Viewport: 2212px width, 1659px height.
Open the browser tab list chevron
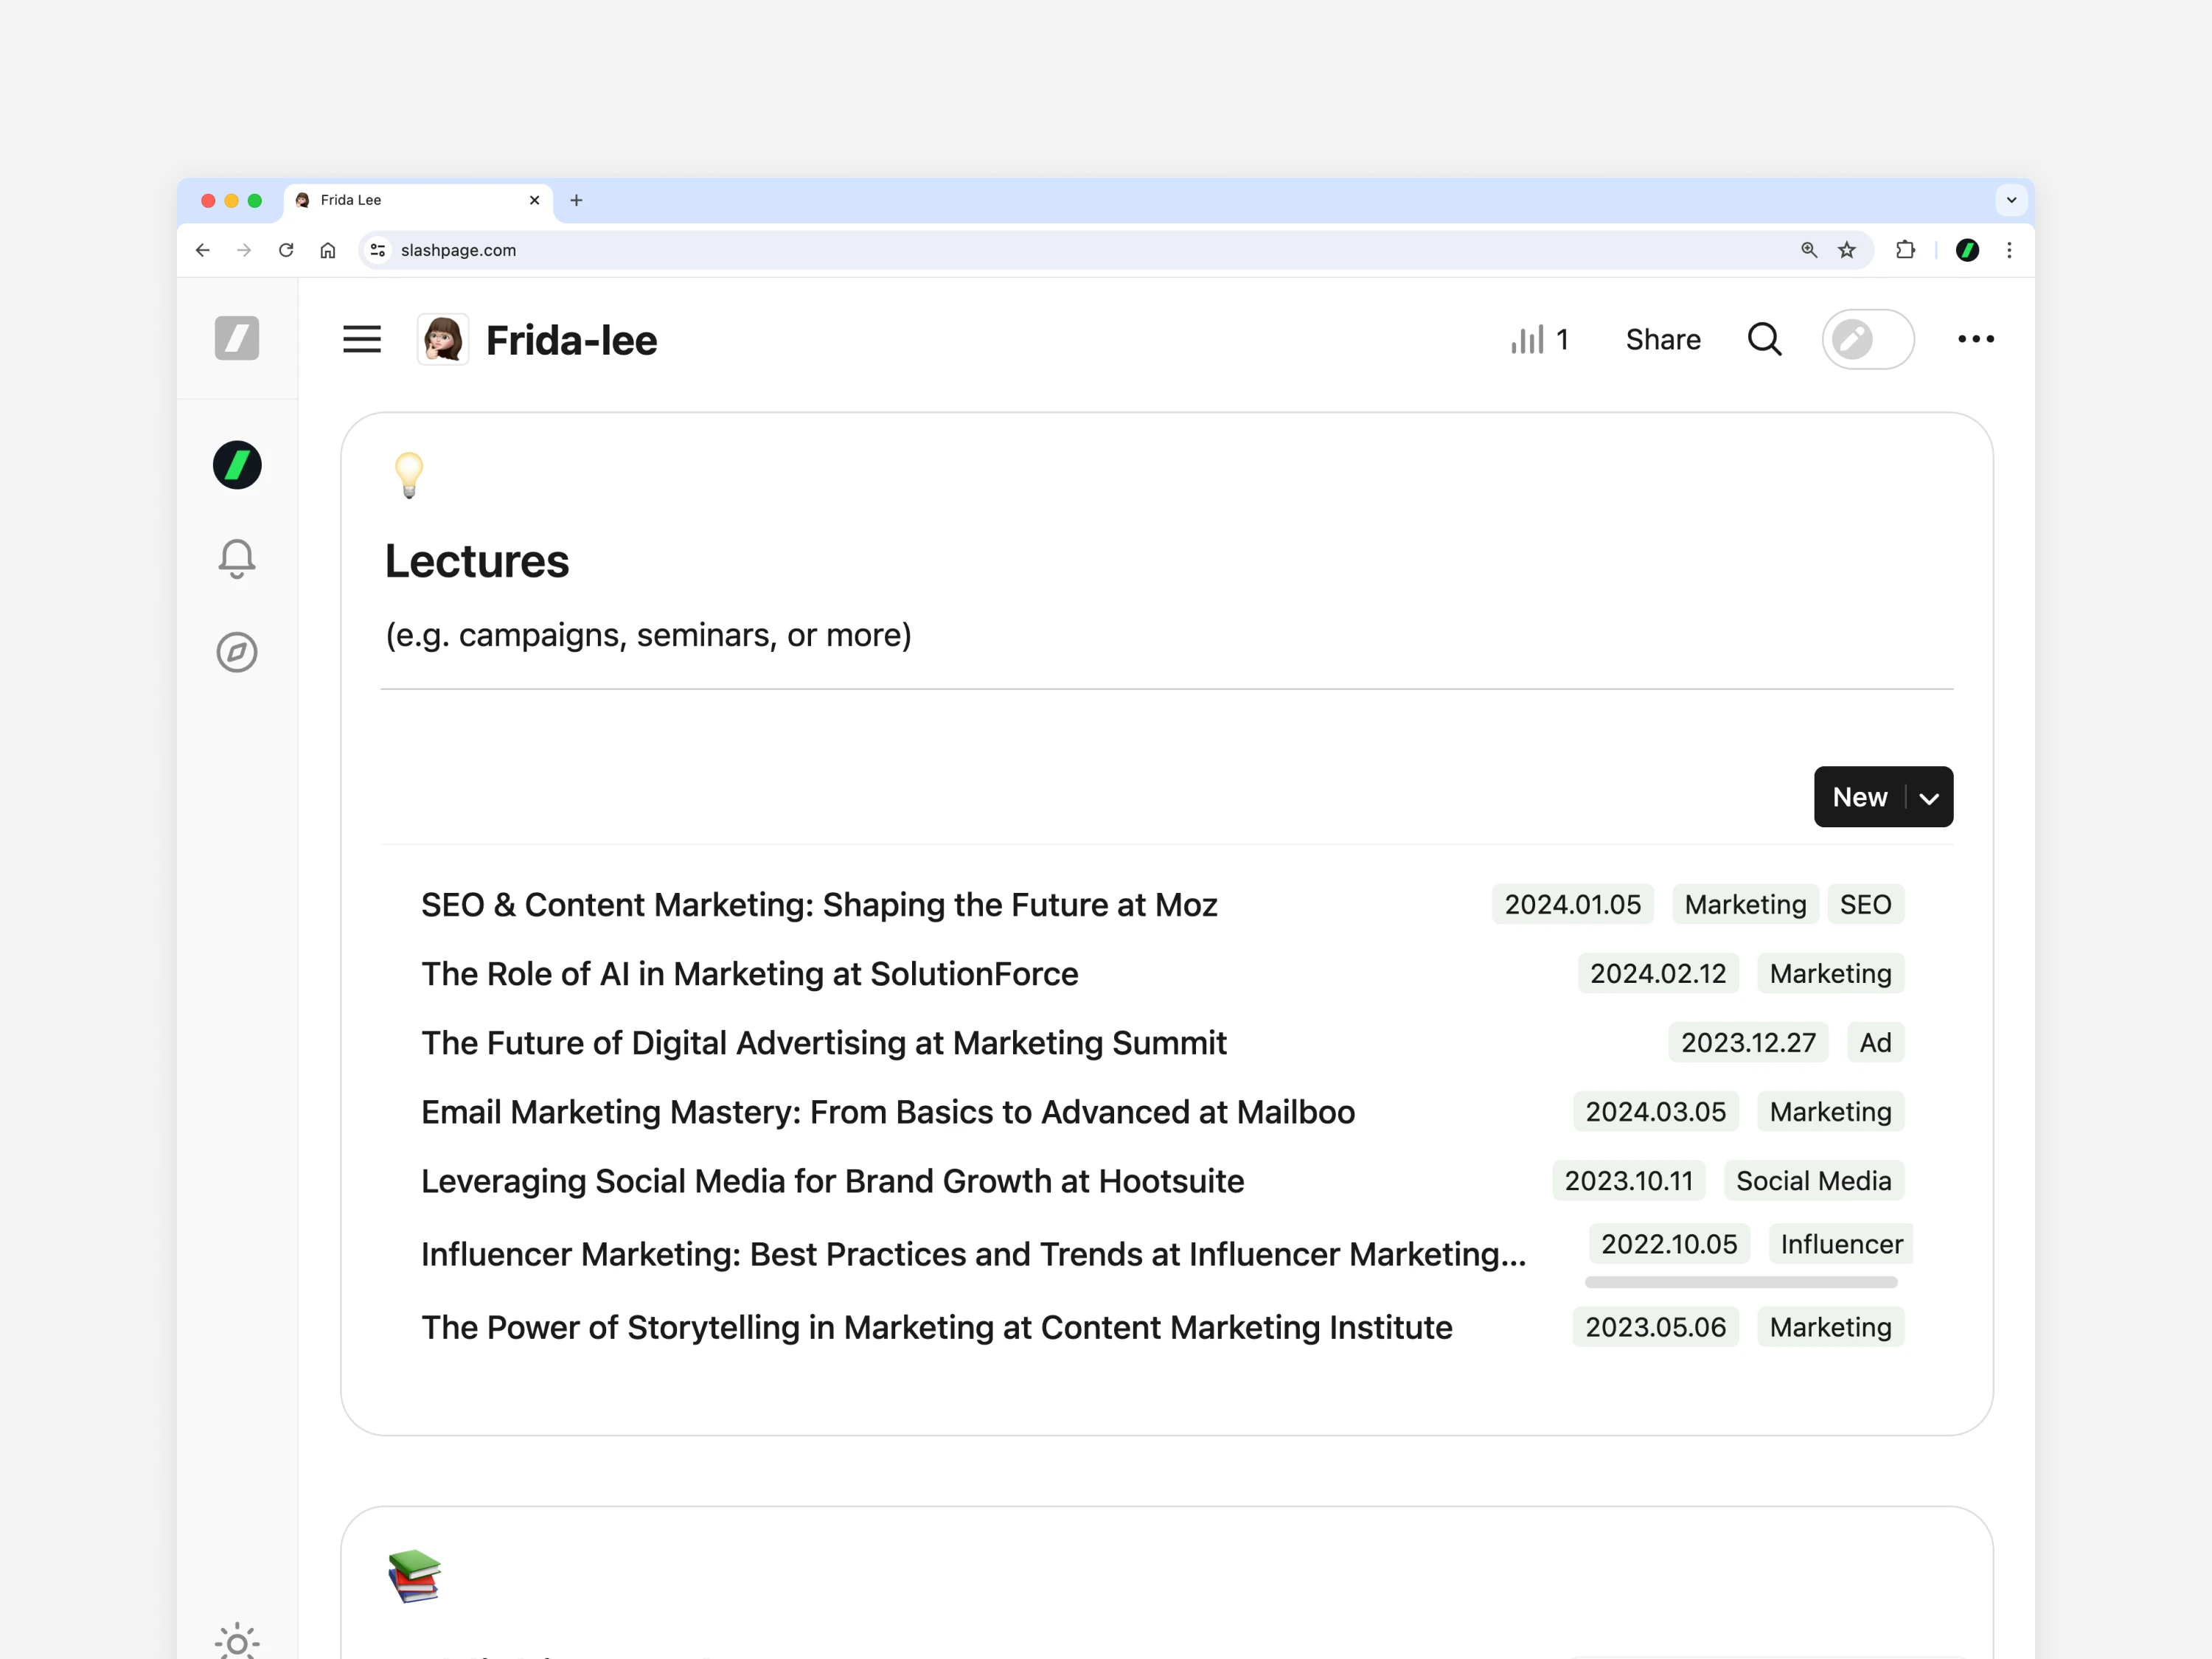coord(2011,200)
